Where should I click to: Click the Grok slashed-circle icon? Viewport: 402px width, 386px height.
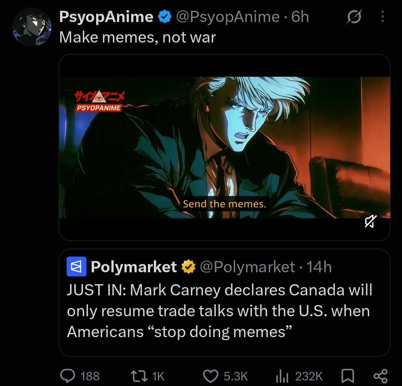tap(355, 17)
